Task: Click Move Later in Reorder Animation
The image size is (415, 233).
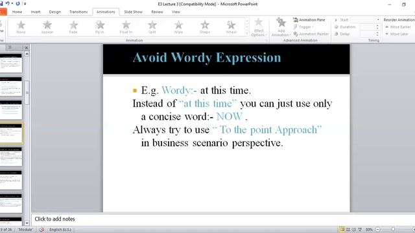Action: click(396, 34)
